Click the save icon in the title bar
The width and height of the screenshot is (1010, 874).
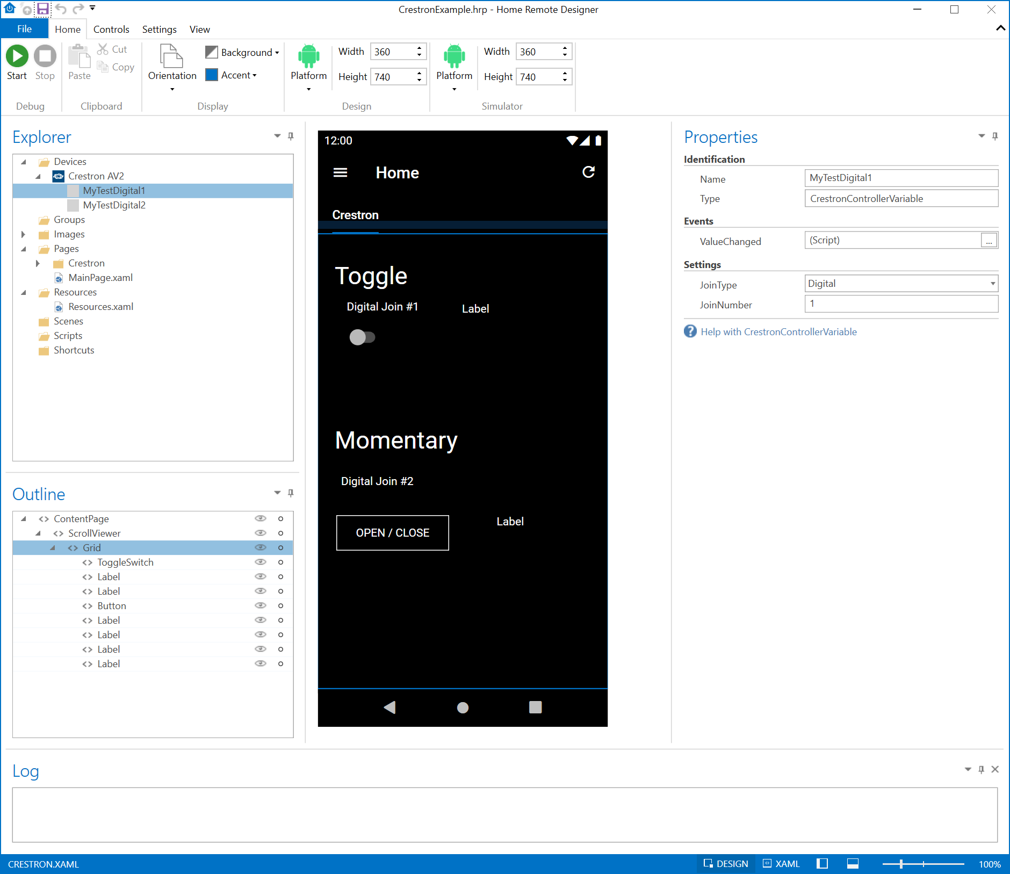click(43, 9)
